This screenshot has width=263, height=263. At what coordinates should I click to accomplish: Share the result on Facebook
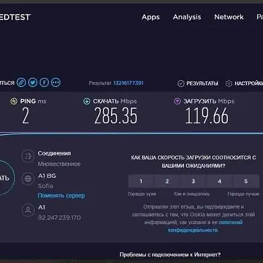point(44,82)
